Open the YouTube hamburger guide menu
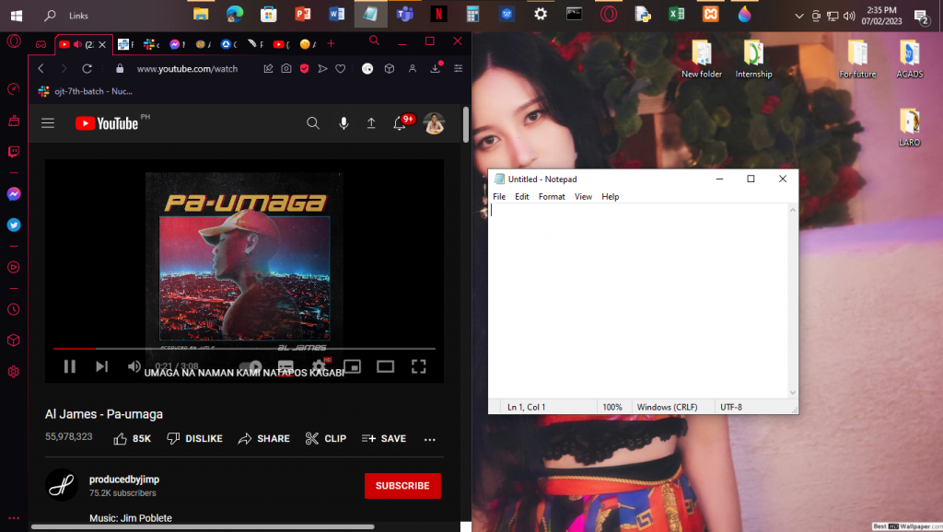Image resolution: width=943 pixels, height=532 pixels. [x=48, y=123]
